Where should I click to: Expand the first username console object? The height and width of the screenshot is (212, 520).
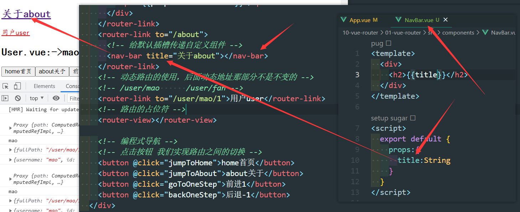point(10,160)
